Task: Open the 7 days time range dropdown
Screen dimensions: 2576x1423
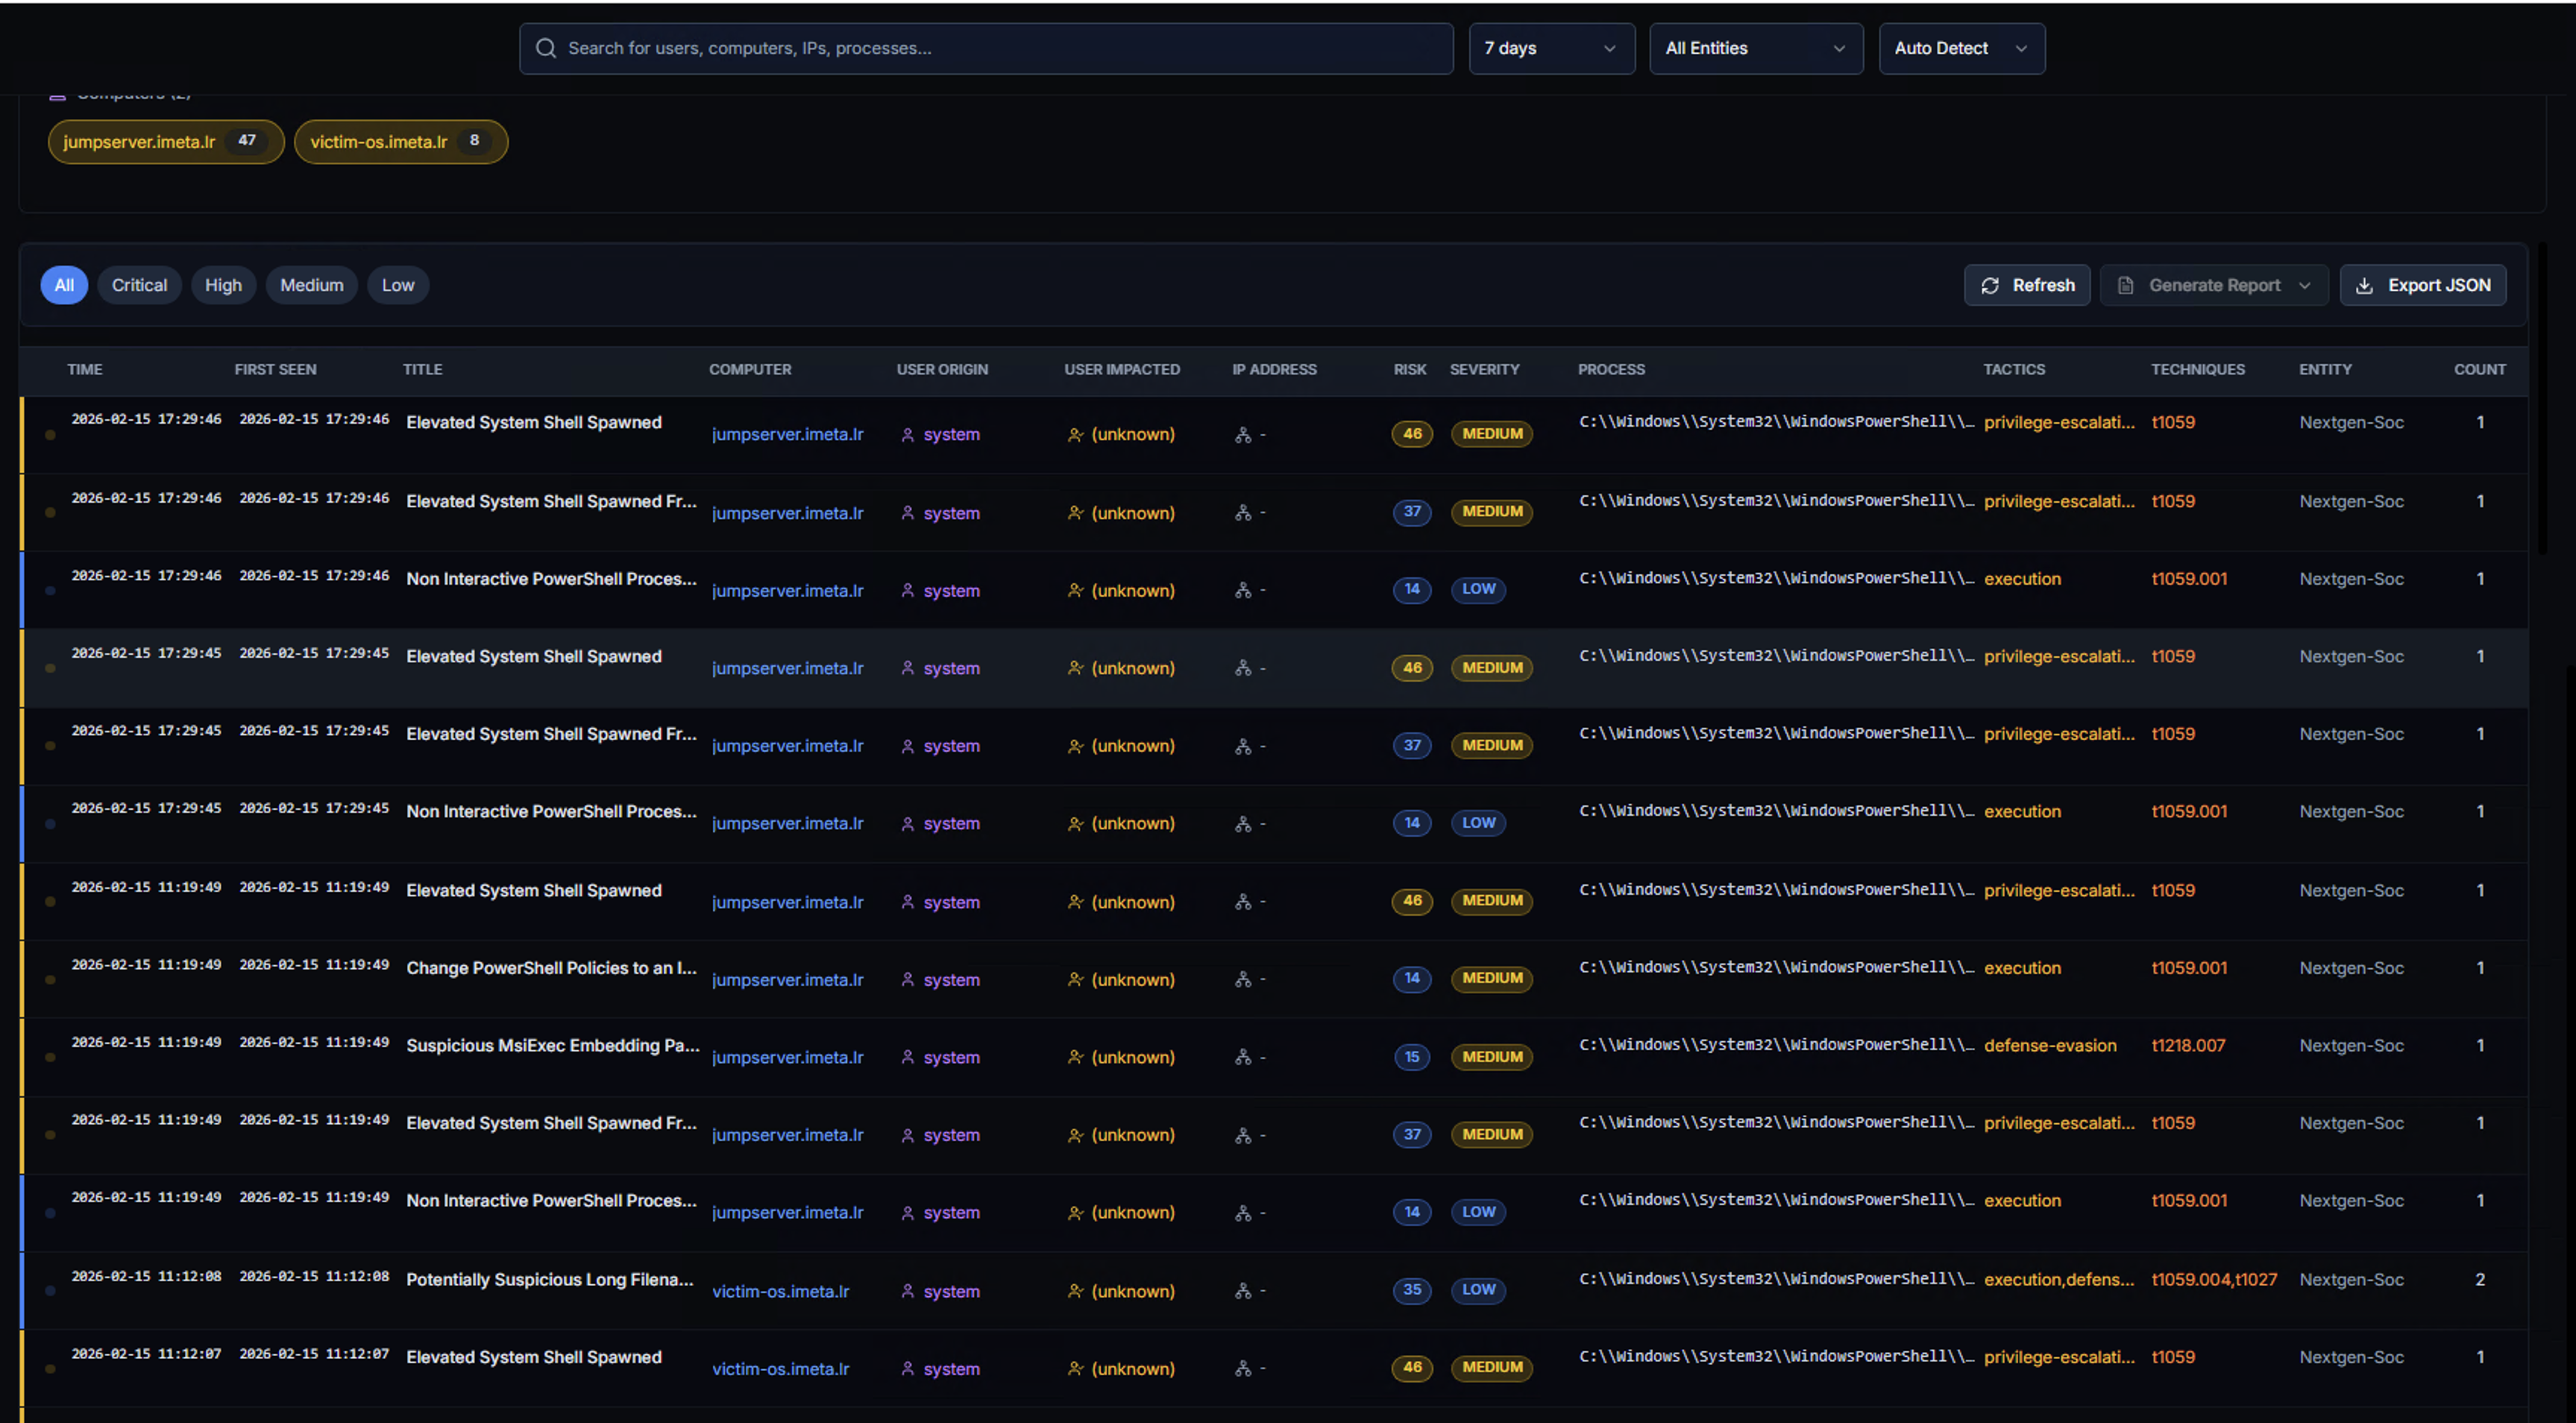Action: 1550,48
